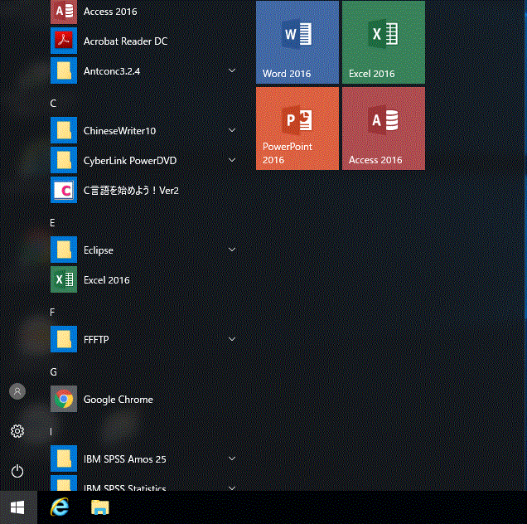
Task: Click the Windows Start button
Action: click(x=17, y=507)
